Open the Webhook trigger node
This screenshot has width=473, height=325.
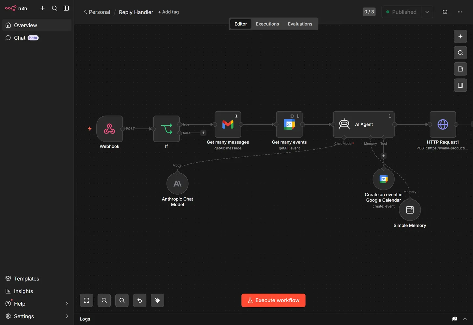109,129
